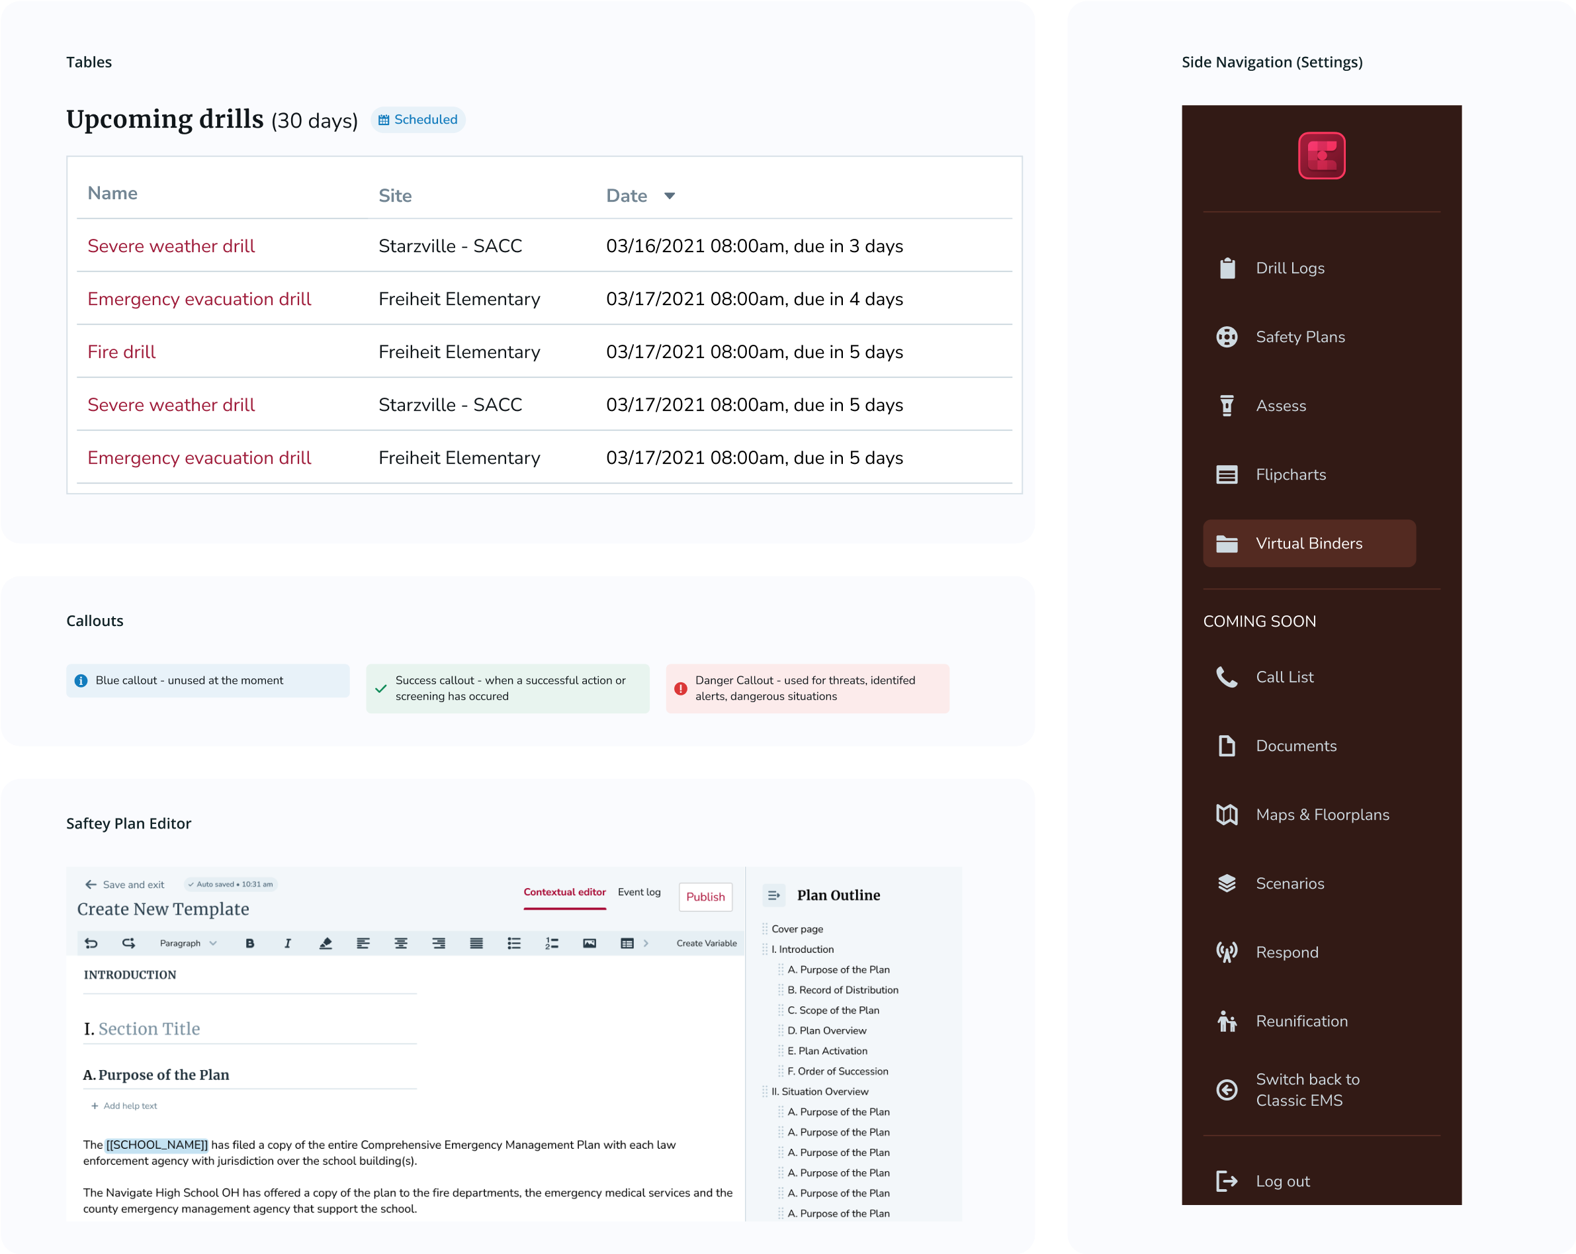Click Add help text link
This screenshot has width=1576, height=1254.
click(124, 1106)
